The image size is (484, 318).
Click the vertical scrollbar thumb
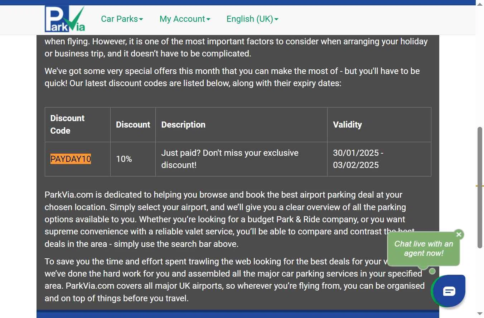tap(480, 188)
